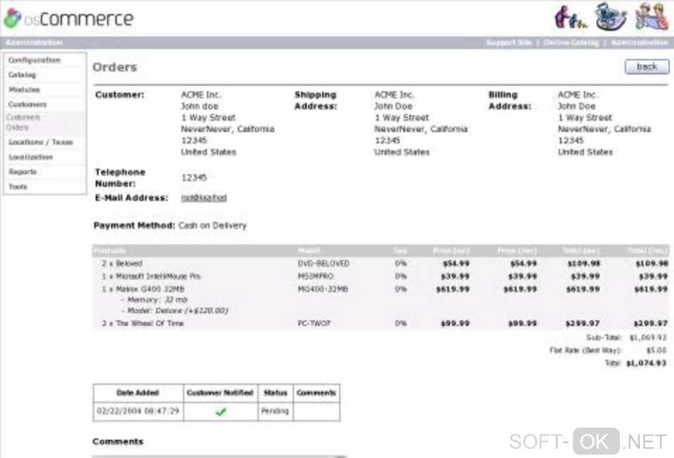Click 'John doe' under Customer
The image size is (674, 458).
[200, 106]
